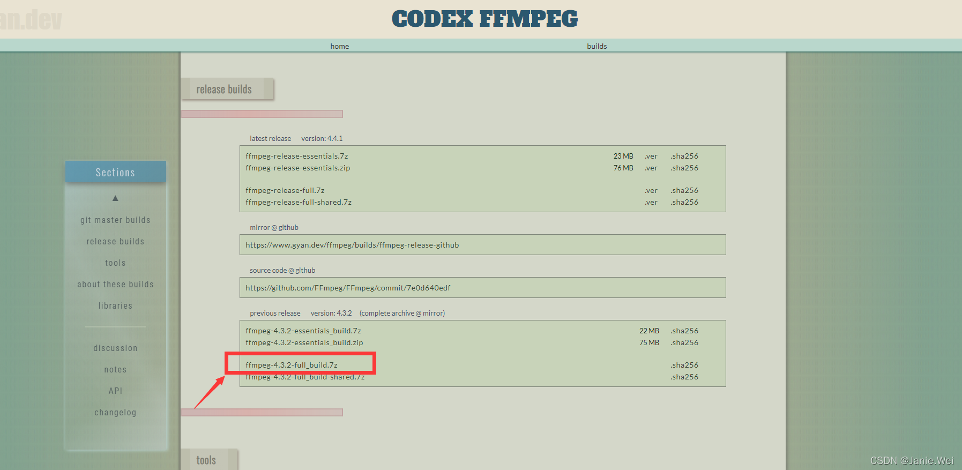Click the 23 MB size value
The width and height of the screenshot is (962, 470).
click(623, 156)
